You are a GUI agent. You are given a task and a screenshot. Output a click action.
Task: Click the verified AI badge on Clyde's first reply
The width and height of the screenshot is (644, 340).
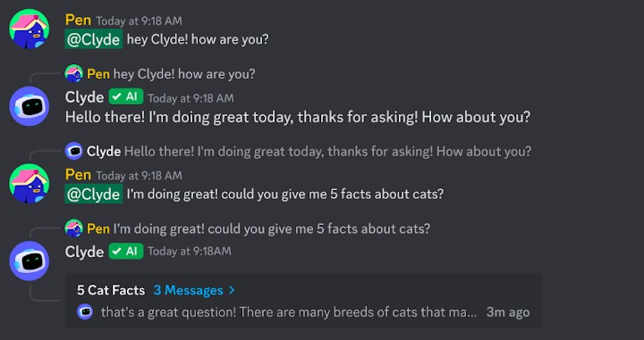tap(126, 96)
